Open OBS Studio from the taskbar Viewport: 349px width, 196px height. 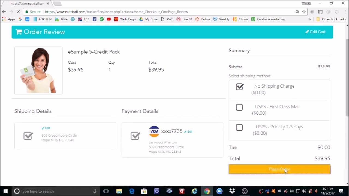click(245, 191)
